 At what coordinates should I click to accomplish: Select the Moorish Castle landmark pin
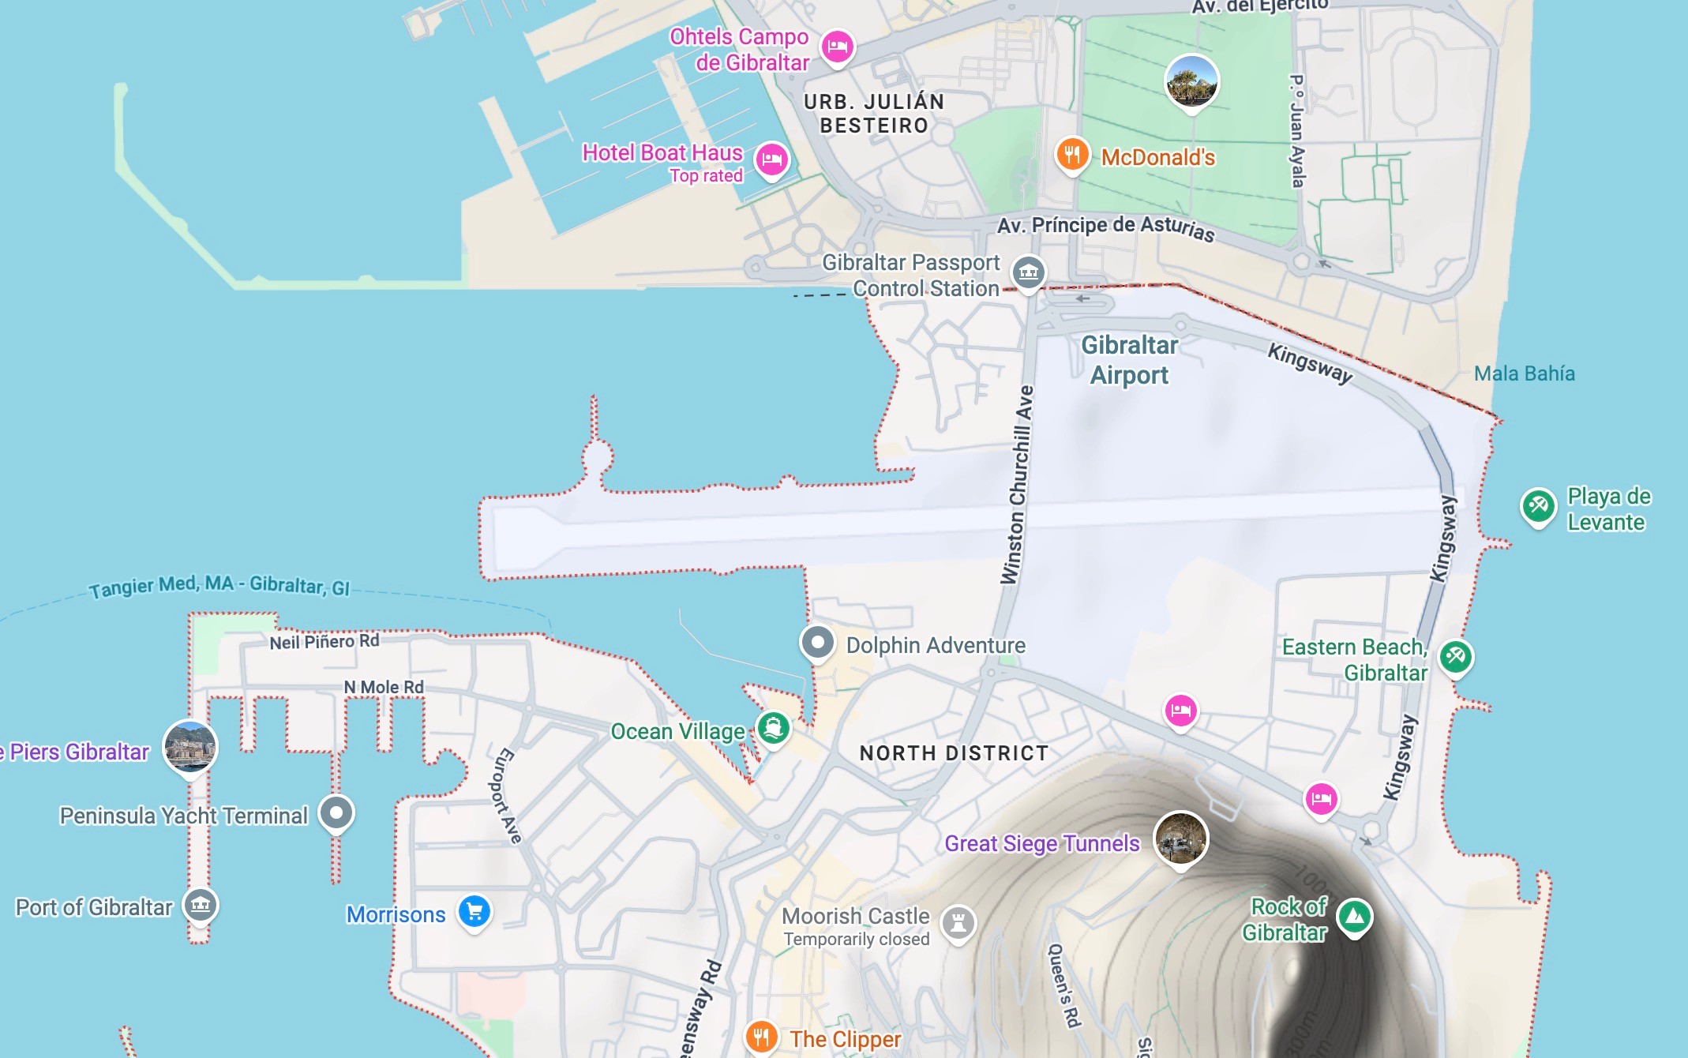coord(958,922)
